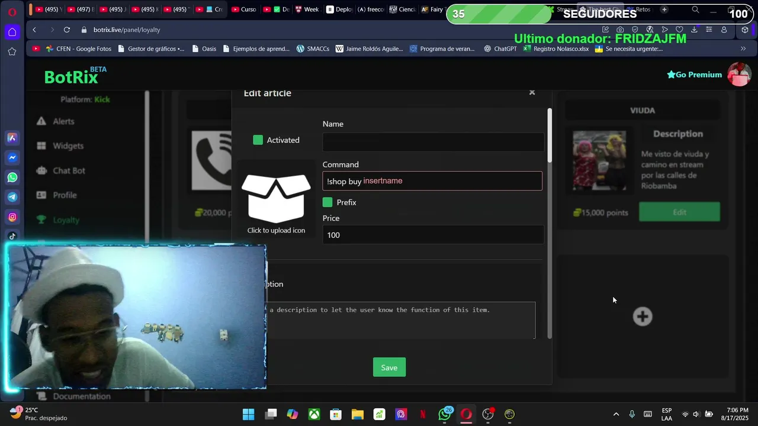Open Aria AI sidebar icon

click(12, 138)
